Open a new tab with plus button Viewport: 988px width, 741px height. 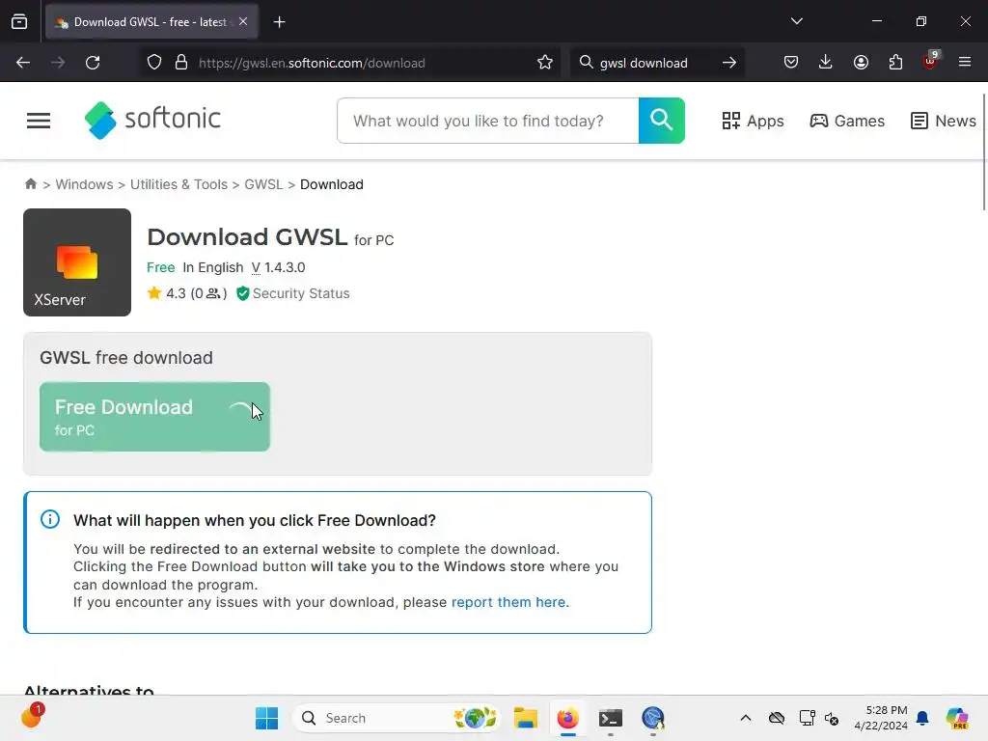280,22
